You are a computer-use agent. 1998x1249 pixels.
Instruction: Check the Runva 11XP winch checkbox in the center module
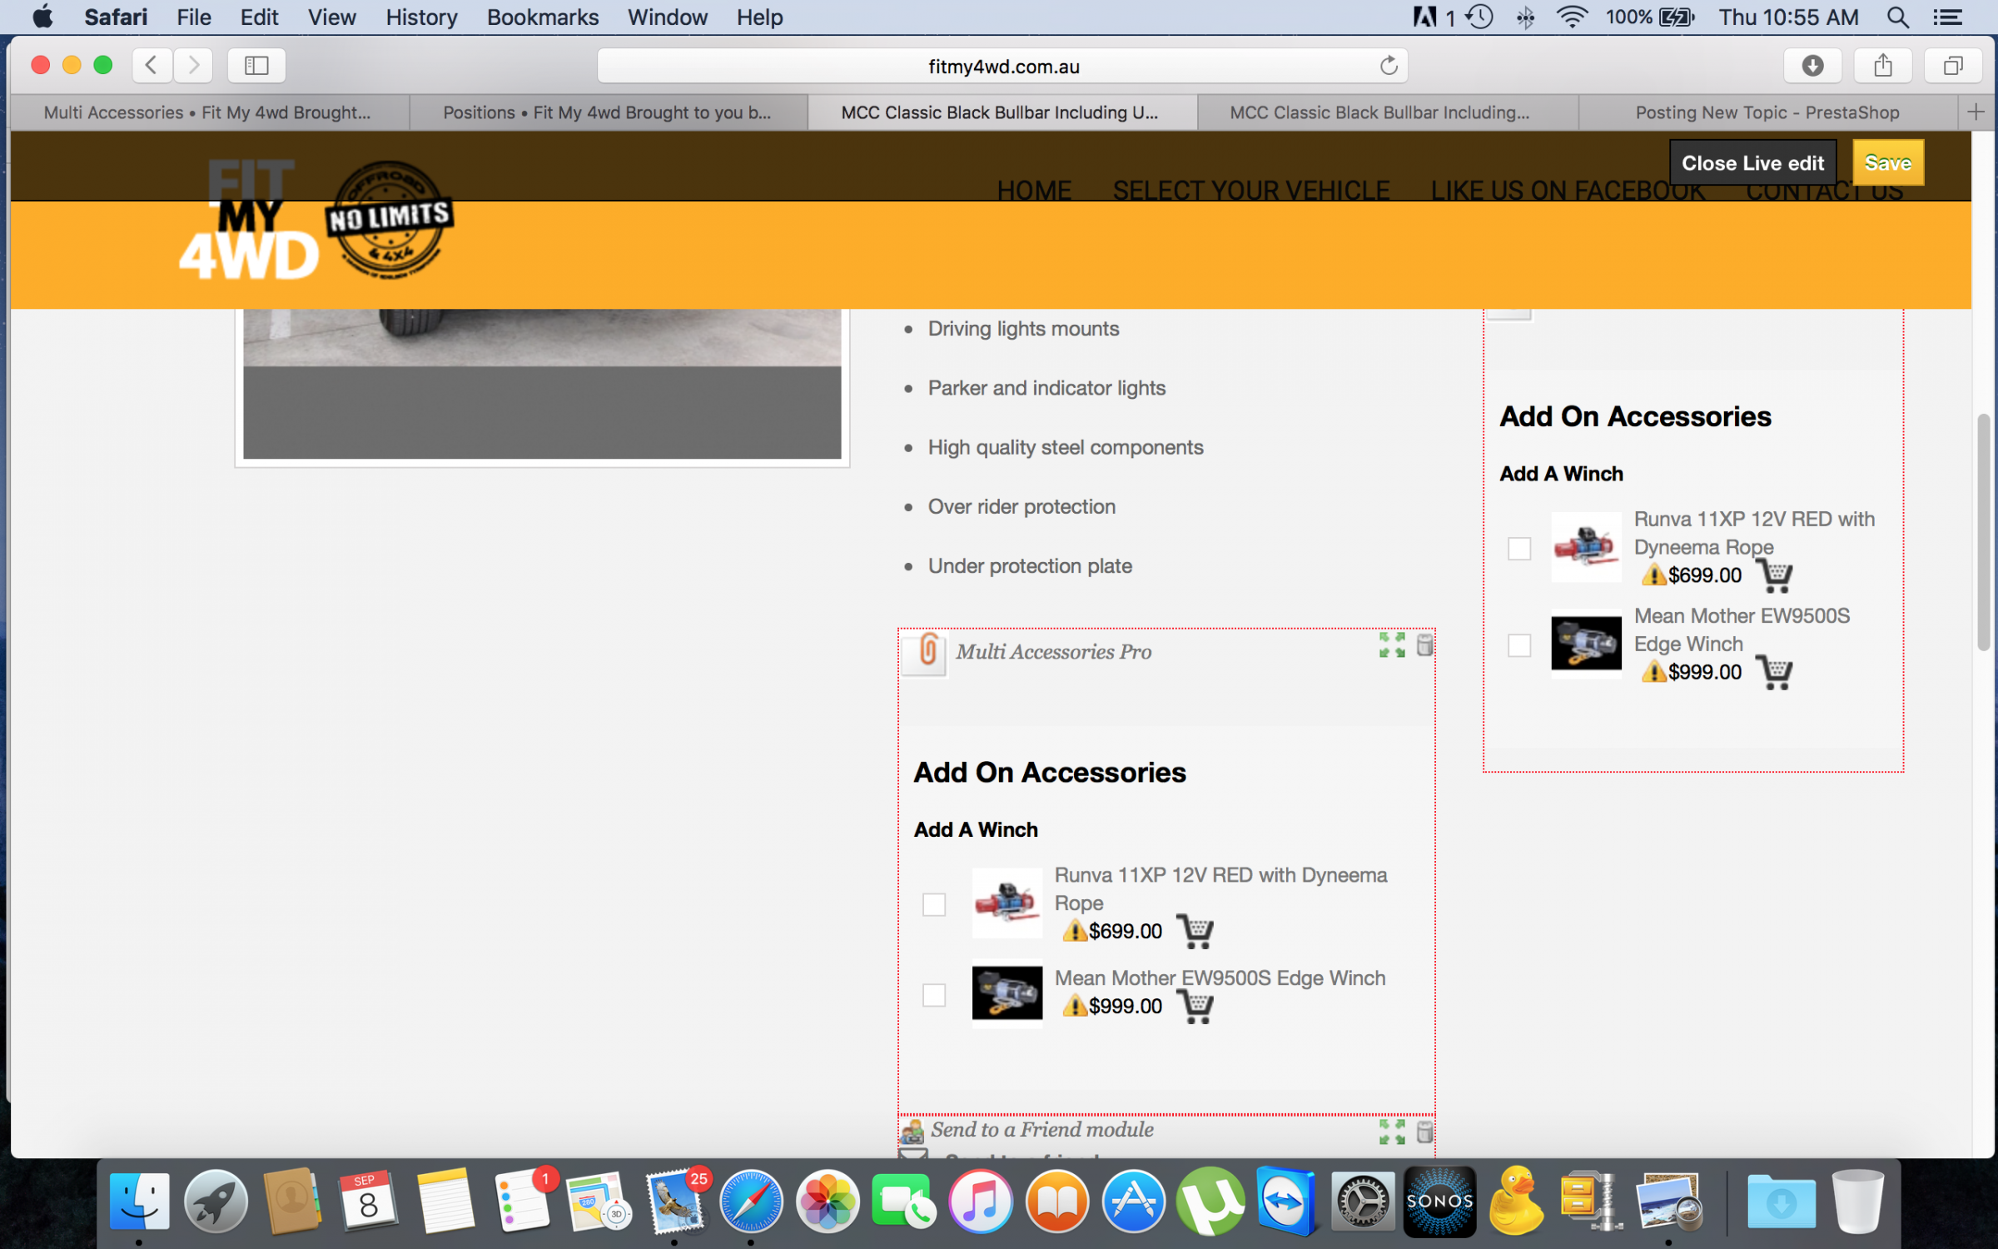click(934, 904)
